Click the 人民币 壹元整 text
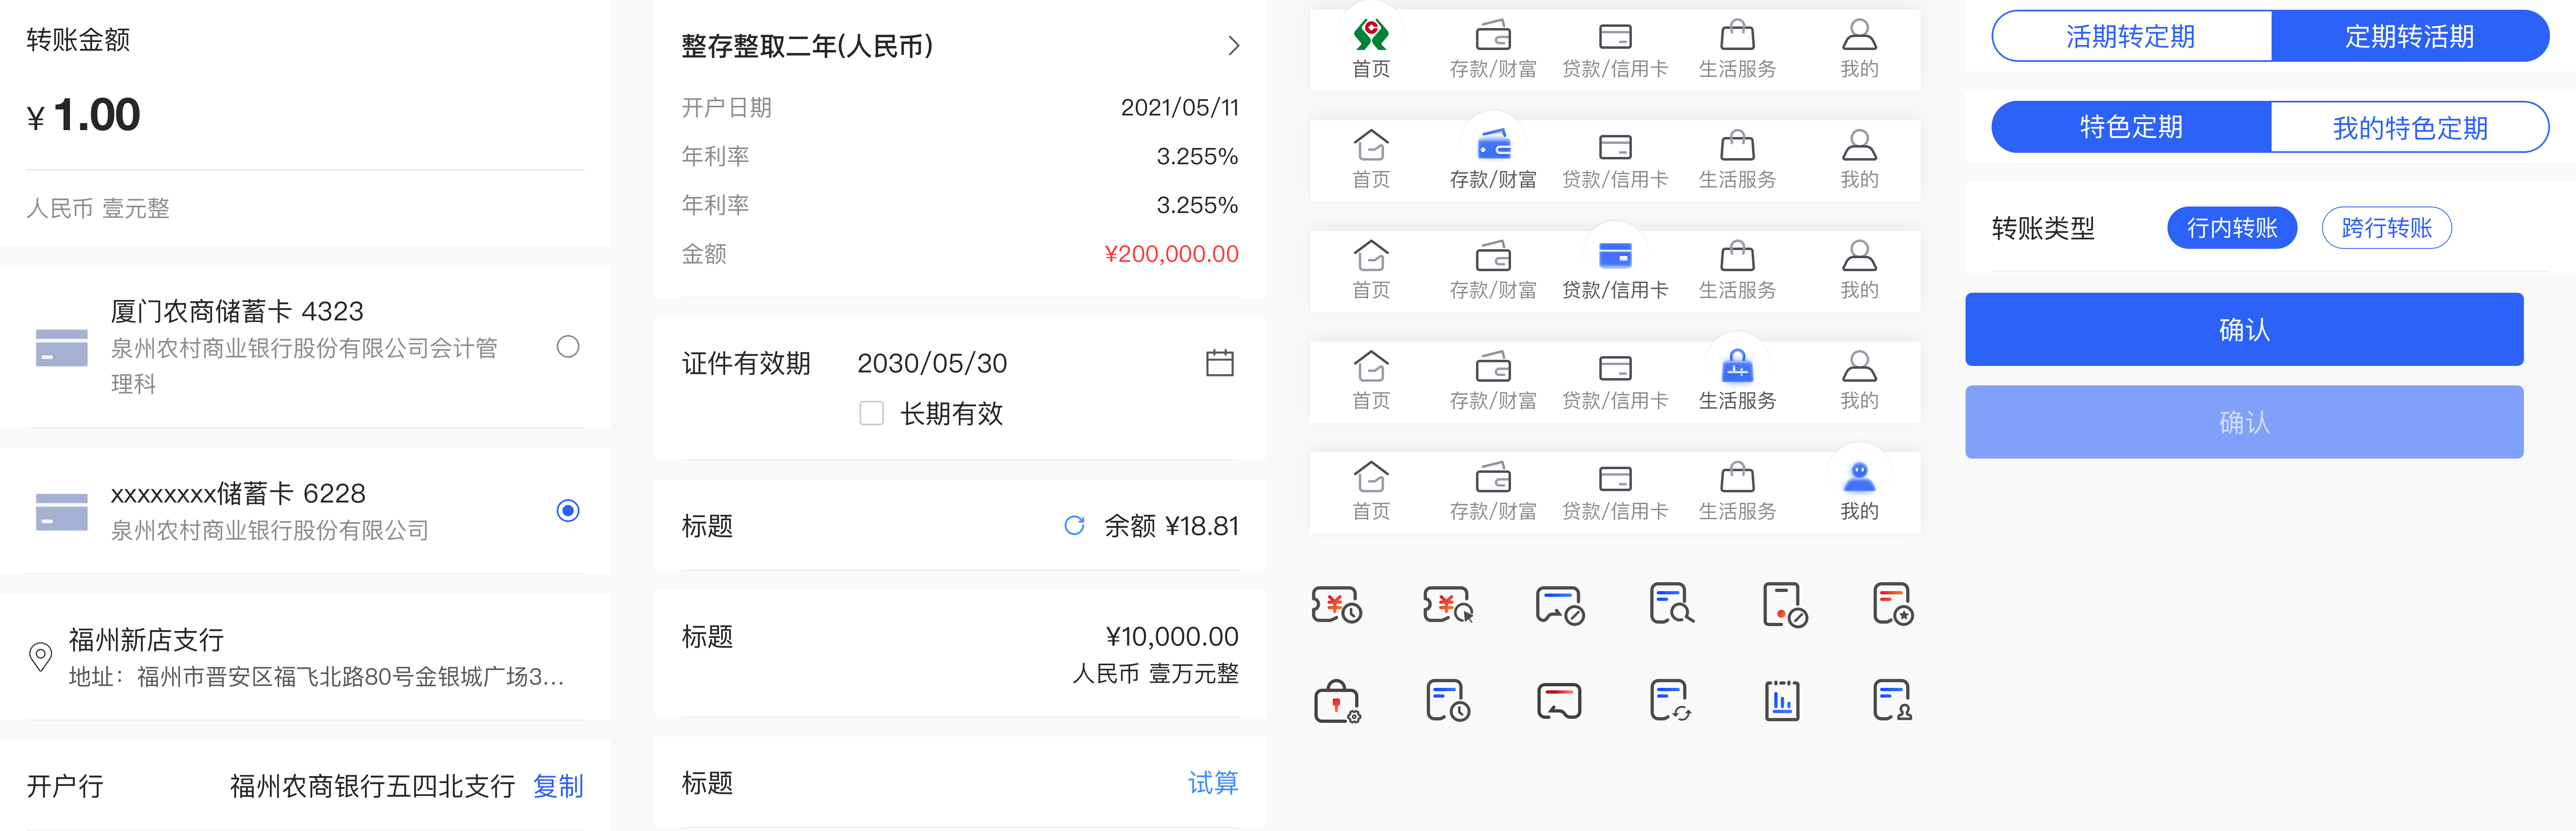Screen dimensions: 2576x831 tap(98, 208)
